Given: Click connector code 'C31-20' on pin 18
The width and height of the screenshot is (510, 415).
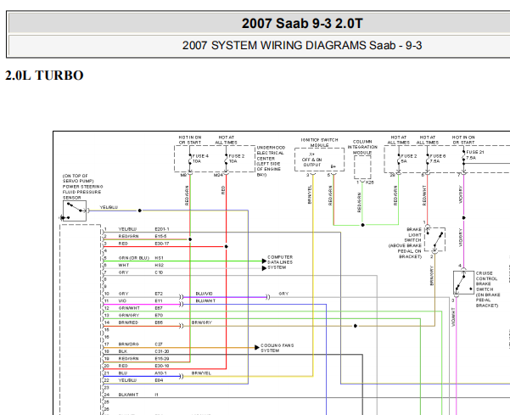Looking at the screenshot, I should tap(161, 351).
